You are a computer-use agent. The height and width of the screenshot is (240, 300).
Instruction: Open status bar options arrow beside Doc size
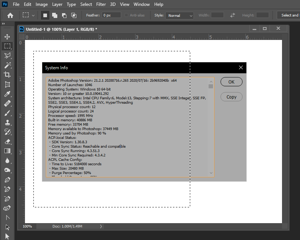(101, 226)
